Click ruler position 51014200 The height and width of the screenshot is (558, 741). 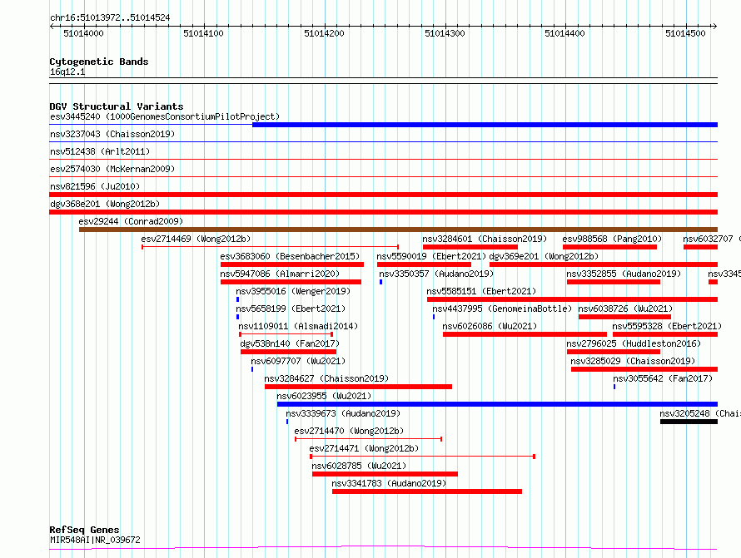[x=324, y=33]
